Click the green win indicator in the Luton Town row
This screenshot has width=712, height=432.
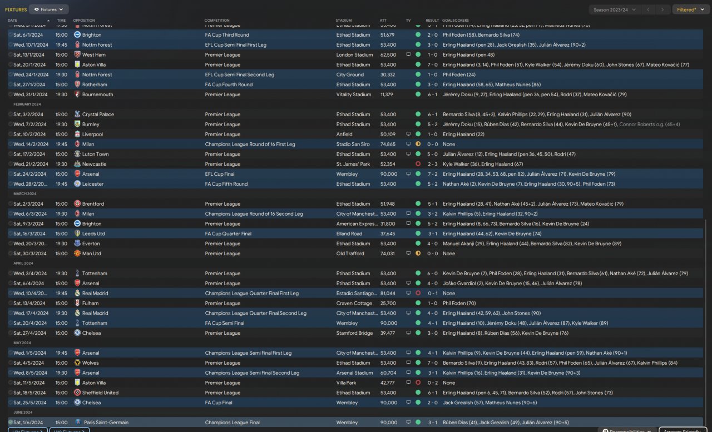tap(418, 154)
